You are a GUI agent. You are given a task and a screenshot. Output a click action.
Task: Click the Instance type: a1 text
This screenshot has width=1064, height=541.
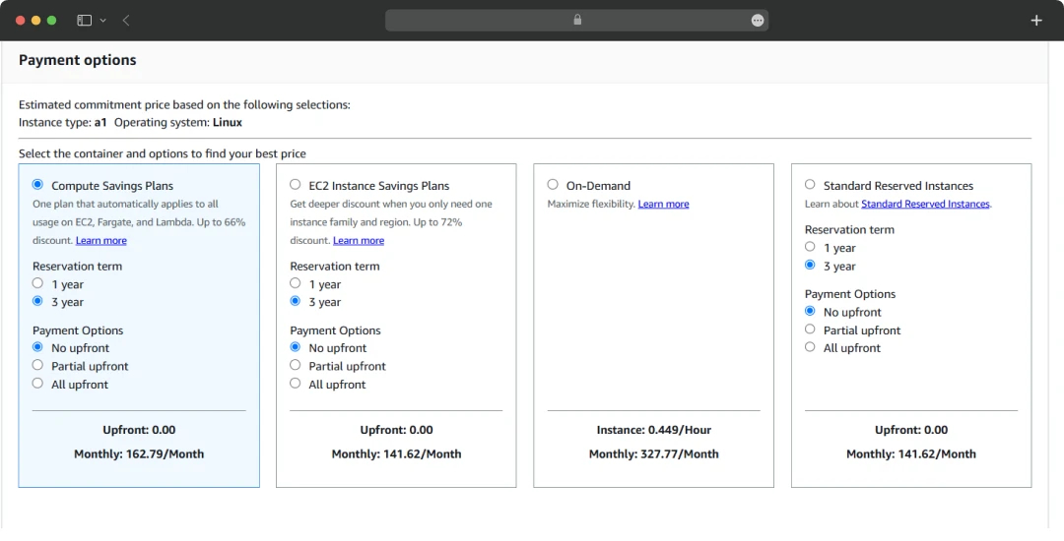coord(62,123)
